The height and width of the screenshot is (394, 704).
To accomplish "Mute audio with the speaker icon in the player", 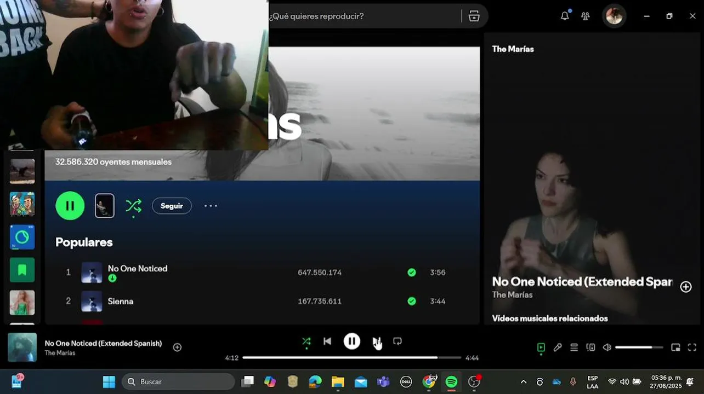I will coord(607,347).
